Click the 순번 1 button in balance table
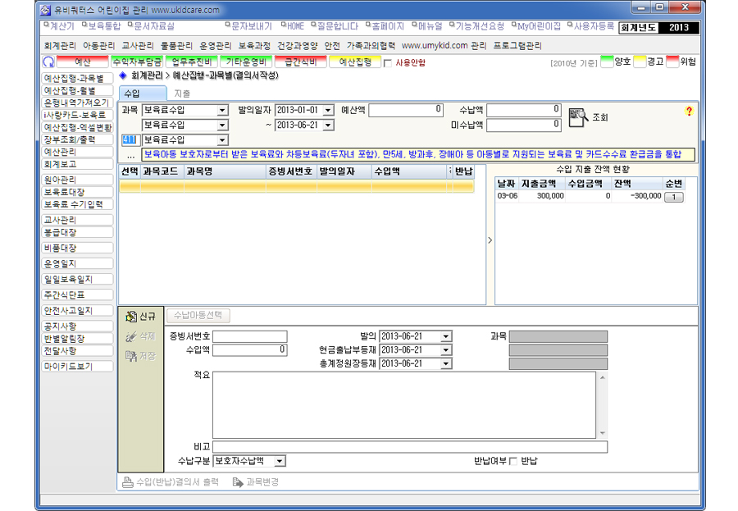738x511 pixels. tap(673, 197)
